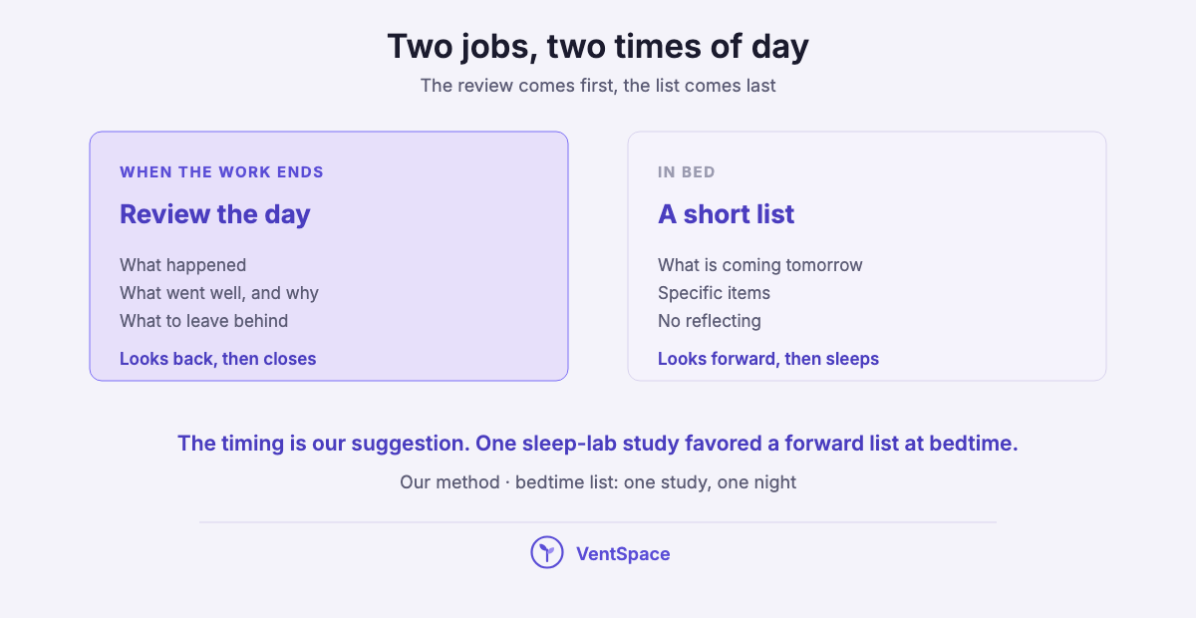
Task: Click the VentSpace sprout logo icon
Action: 547,552
